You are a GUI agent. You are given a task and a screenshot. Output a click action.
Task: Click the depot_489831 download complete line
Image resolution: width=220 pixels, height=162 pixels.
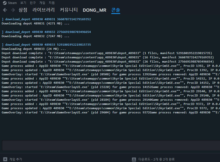[108, 57]
